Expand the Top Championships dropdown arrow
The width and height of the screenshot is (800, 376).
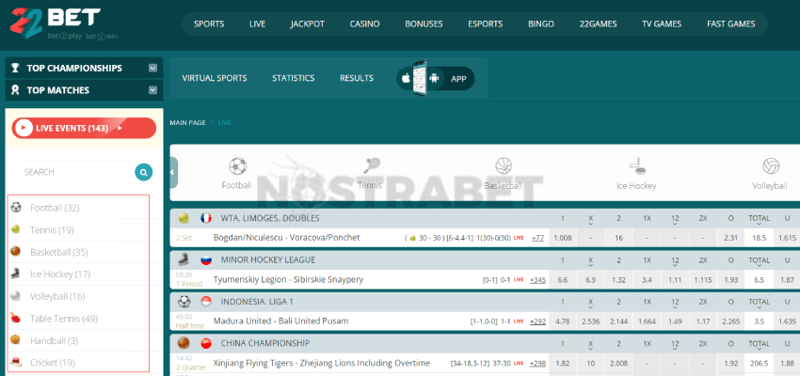[x=152, y=68]
